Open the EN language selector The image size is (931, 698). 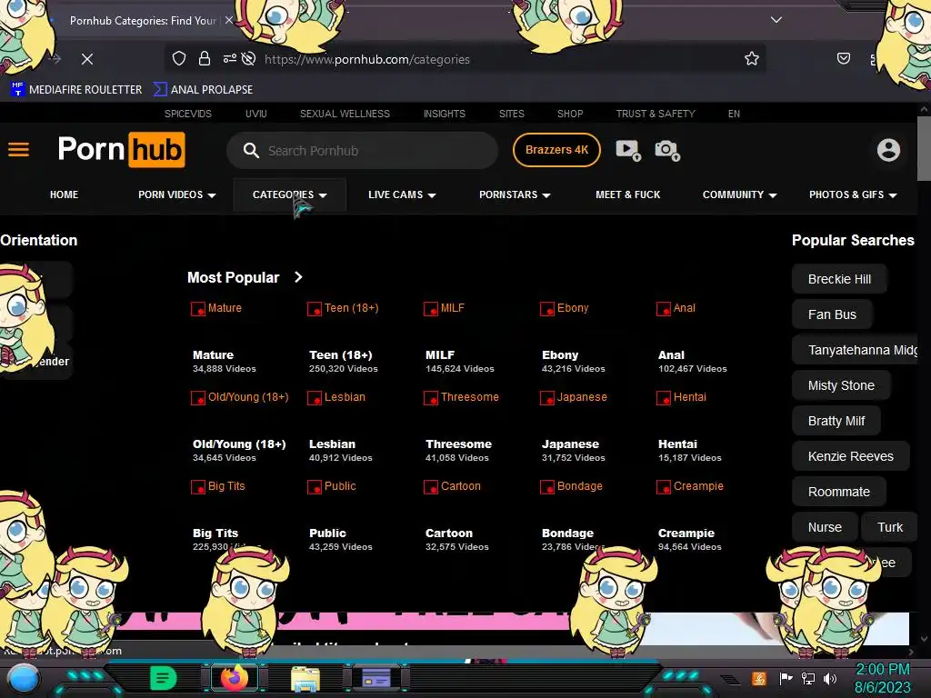[734, 114]
